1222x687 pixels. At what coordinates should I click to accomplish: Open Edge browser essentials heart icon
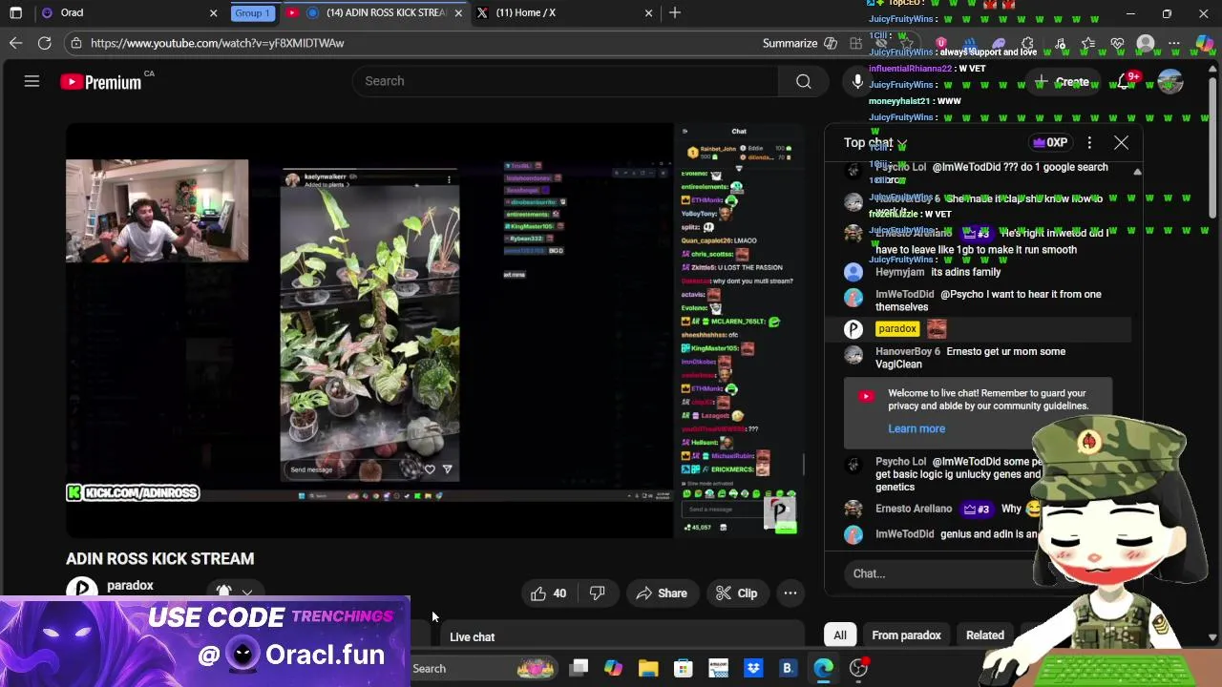coord(1117,43)
